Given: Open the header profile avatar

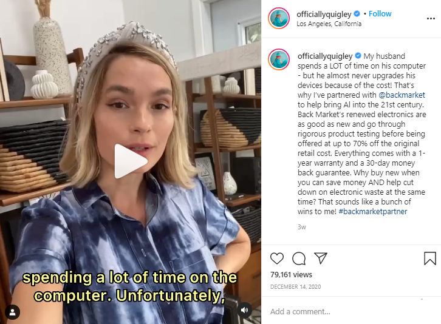Looking at the screenshot, I should pyautogui.click(x=279, y=19).
